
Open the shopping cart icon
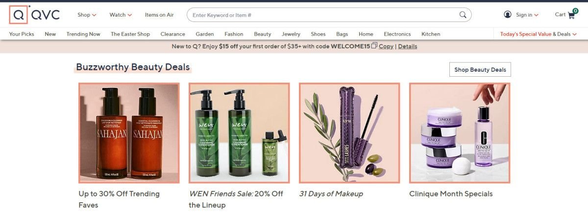[x=571, y=14]
